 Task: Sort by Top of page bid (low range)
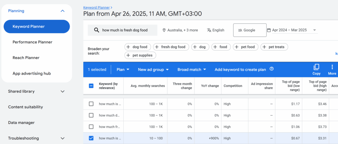(291, 86)
